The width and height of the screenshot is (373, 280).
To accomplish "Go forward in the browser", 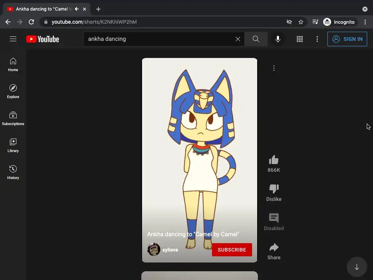I will (x=20, y=22).
